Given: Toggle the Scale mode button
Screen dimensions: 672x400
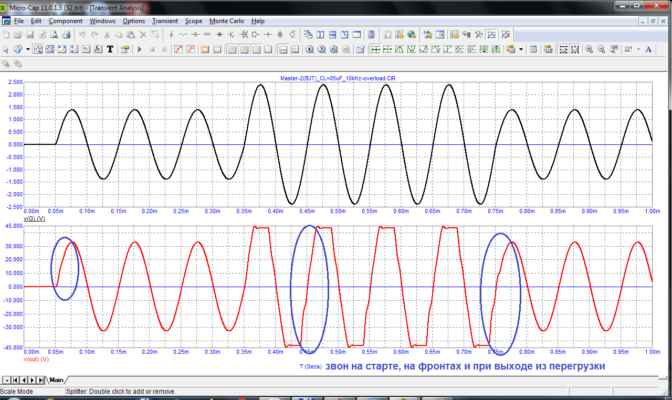Looking at the screenshot, I should [x=38, y=49].
